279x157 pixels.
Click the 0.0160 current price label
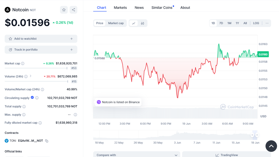(263, 54)
